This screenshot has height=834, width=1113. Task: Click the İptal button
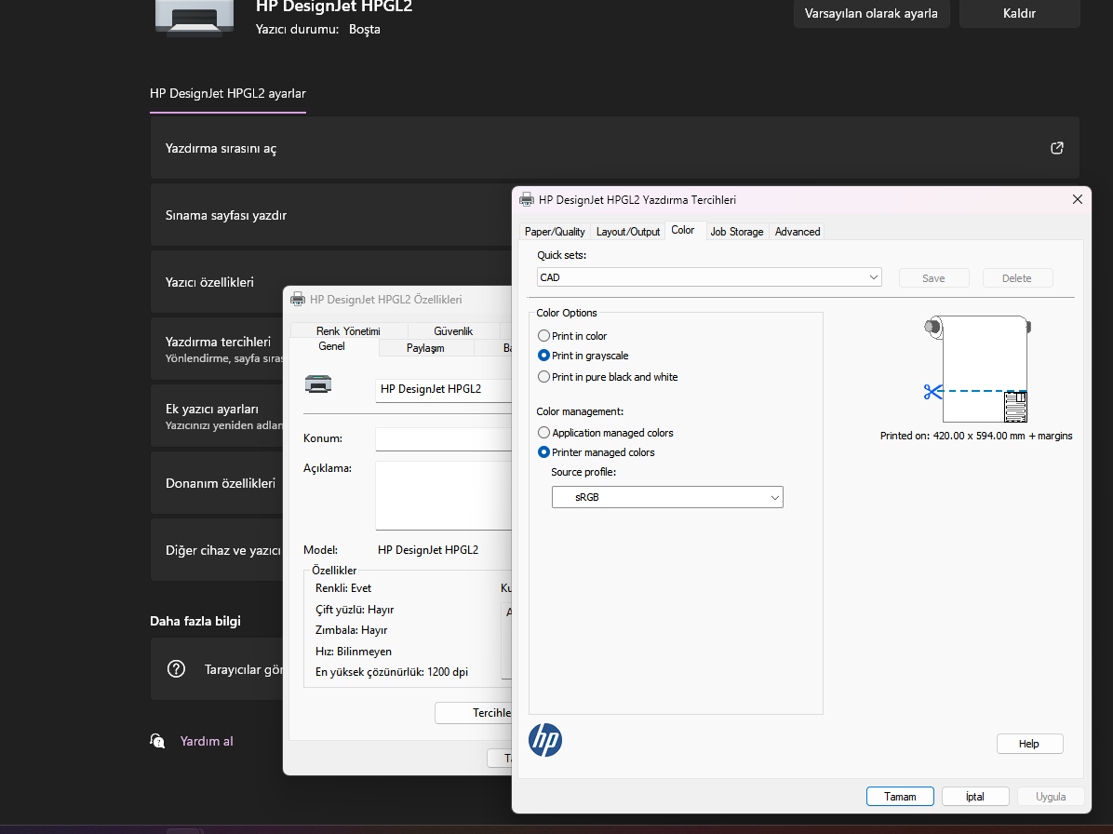974,797
